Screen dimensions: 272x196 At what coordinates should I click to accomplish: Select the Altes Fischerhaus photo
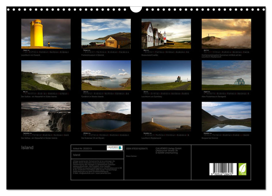tap(226, 75)
